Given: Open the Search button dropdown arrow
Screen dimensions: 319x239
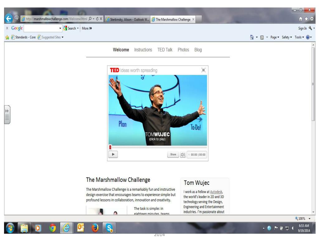Looking at the screenshot, I should [78, 28].
